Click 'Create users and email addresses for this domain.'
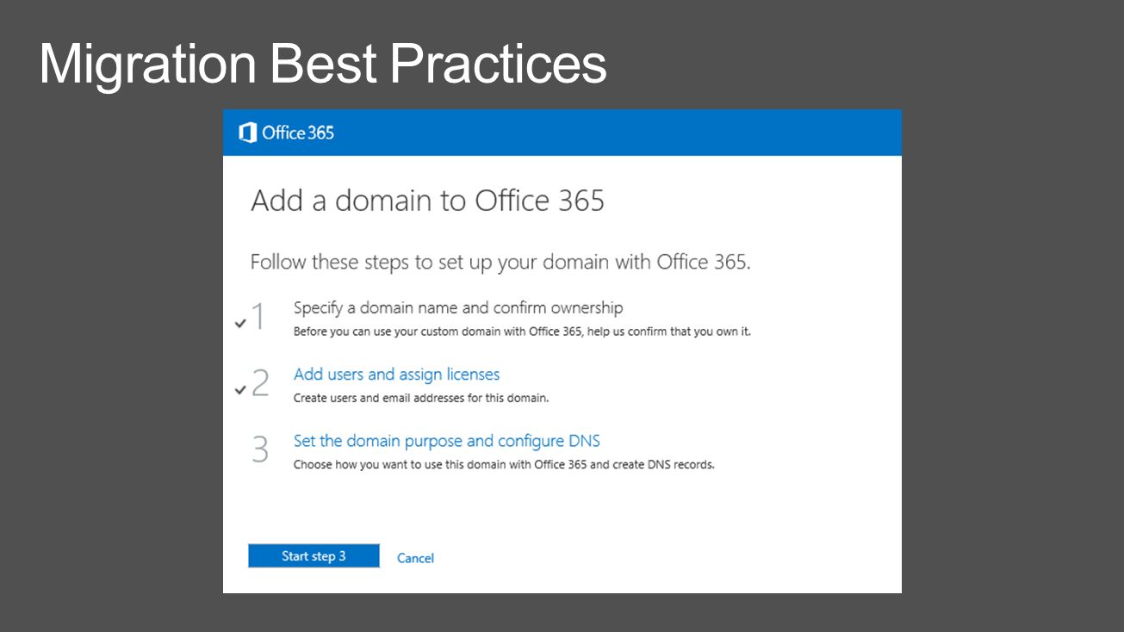Screen dimensions: 1124x632 421,399
